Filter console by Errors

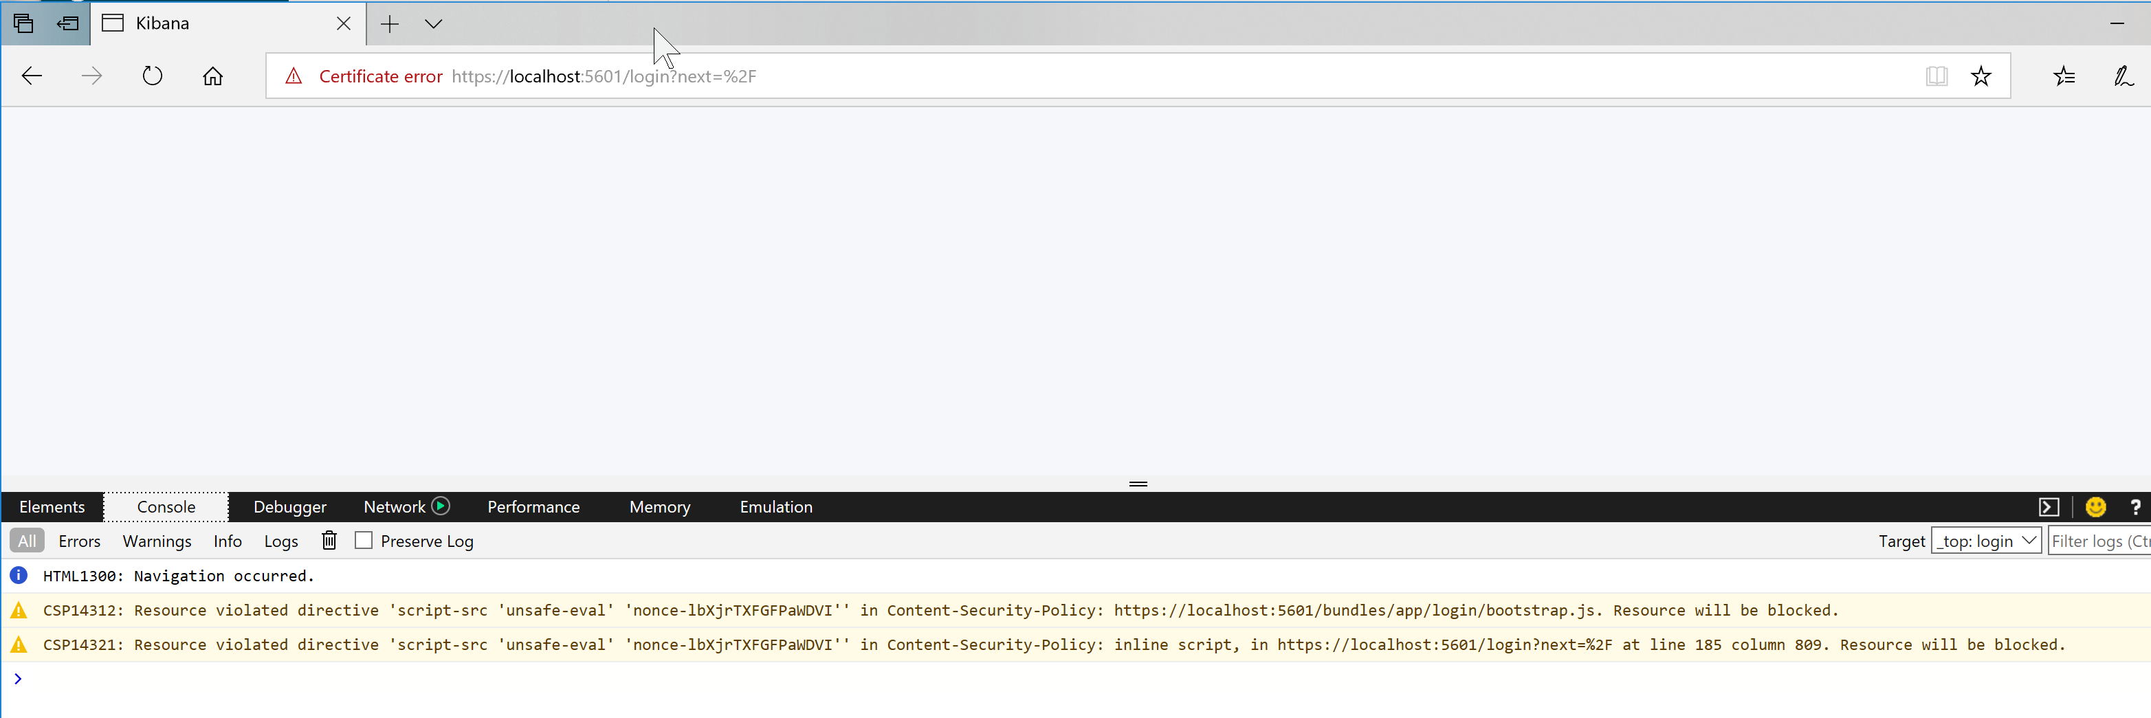[x=79, y=541]
